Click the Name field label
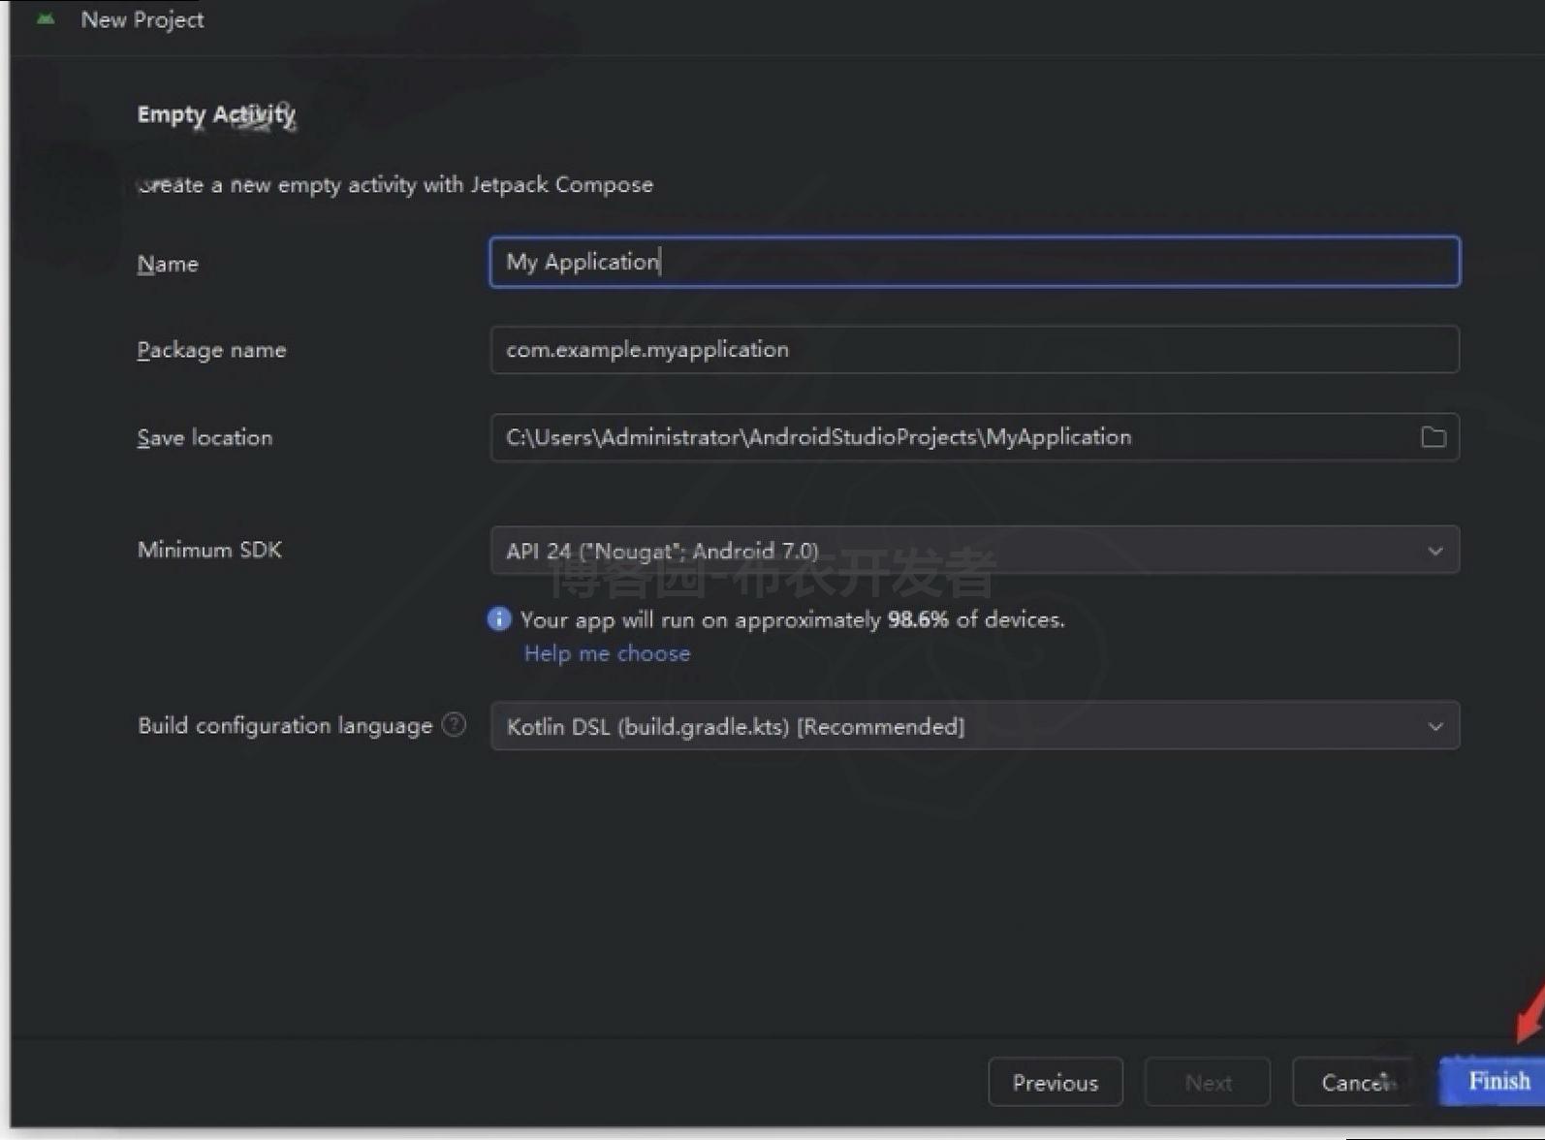Viewport: 1545px width, 1140px height. click(168, 264)
